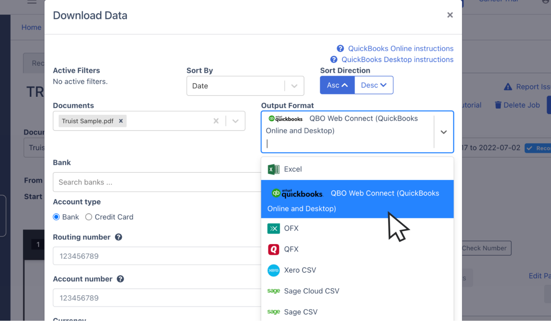Click the Delete Job trash icon

click(x=498, y=105)
